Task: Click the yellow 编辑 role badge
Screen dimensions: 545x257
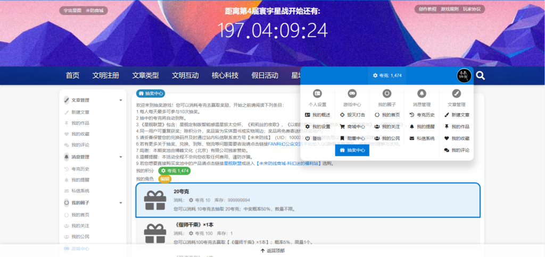Action: 165,179
